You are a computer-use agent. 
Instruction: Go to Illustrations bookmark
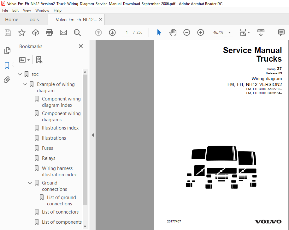click(54, 138)
